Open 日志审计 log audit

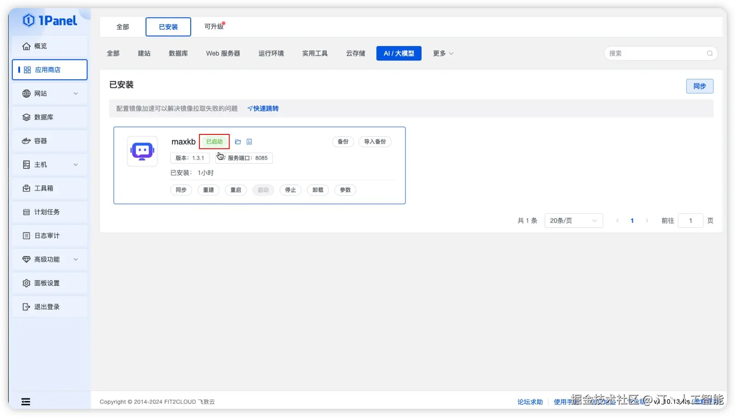[x=50, y=236]
